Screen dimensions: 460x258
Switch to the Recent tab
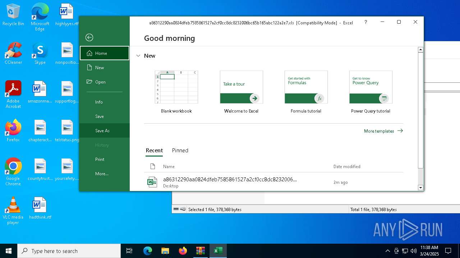pyautogui.click(x=154, y=150)
